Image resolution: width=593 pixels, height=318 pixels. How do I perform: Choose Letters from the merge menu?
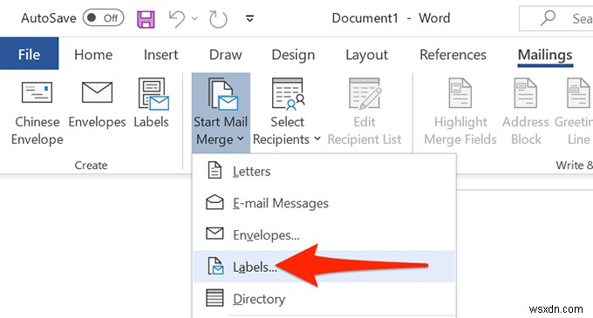[x=324, y=171]
